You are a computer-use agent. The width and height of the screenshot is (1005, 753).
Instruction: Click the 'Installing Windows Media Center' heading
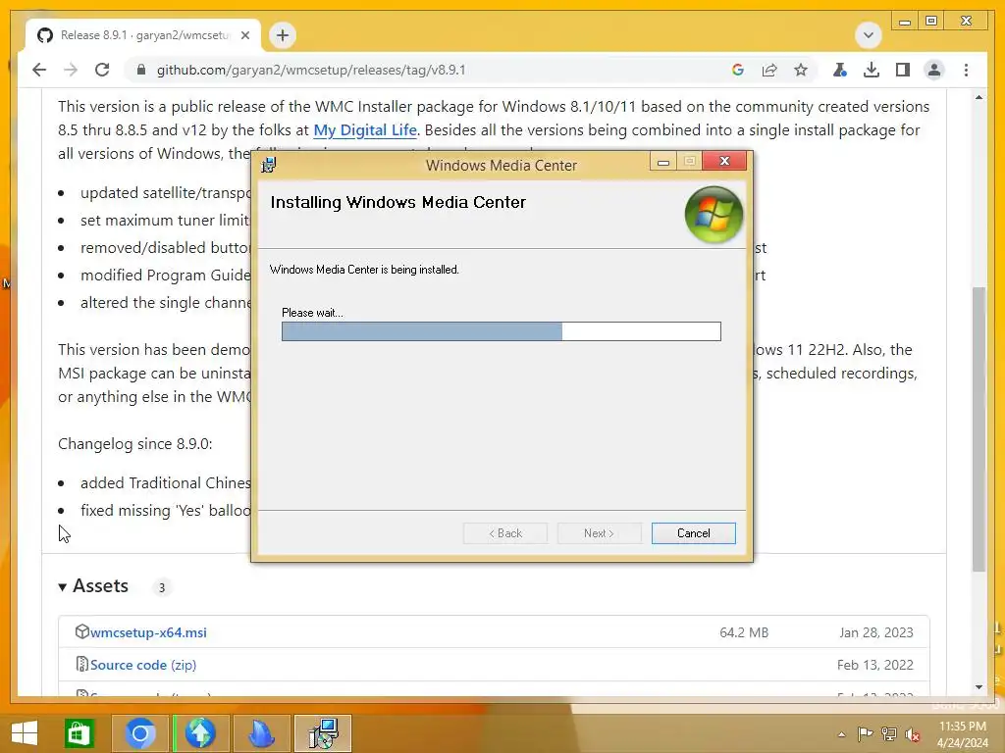[x=398, y=202]
